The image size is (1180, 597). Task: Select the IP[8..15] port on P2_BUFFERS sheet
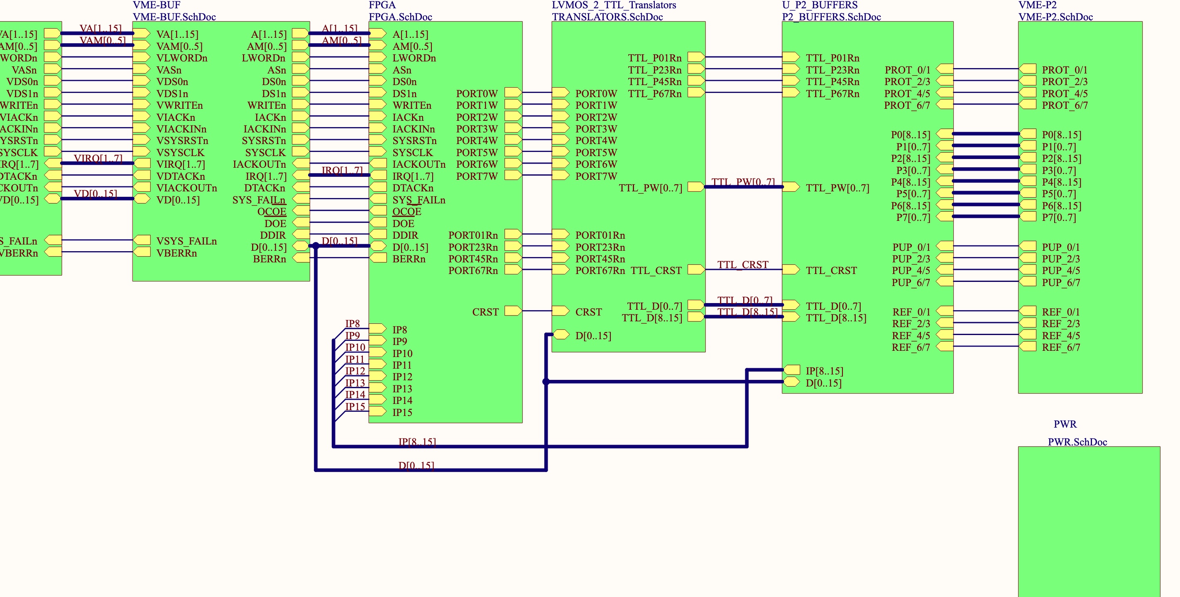coord(791,370)
